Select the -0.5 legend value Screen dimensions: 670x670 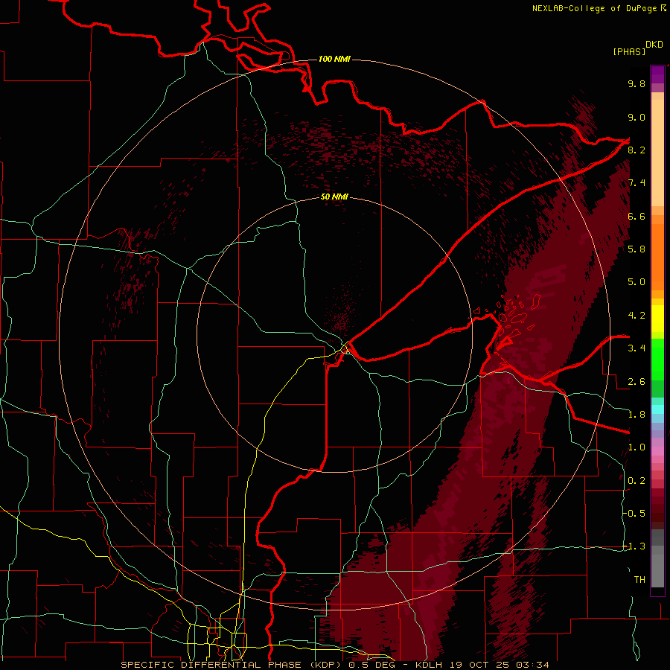point(634,514)
